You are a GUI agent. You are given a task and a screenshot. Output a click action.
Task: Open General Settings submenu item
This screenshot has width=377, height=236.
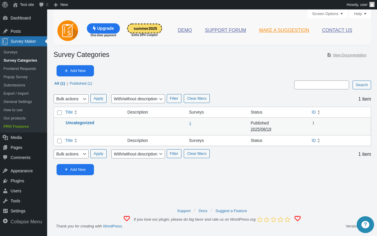pyautogui.click(x=18, y=101)
